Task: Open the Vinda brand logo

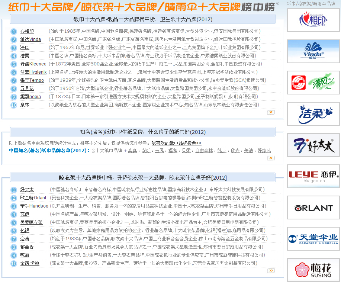Action: pos(313,51)
